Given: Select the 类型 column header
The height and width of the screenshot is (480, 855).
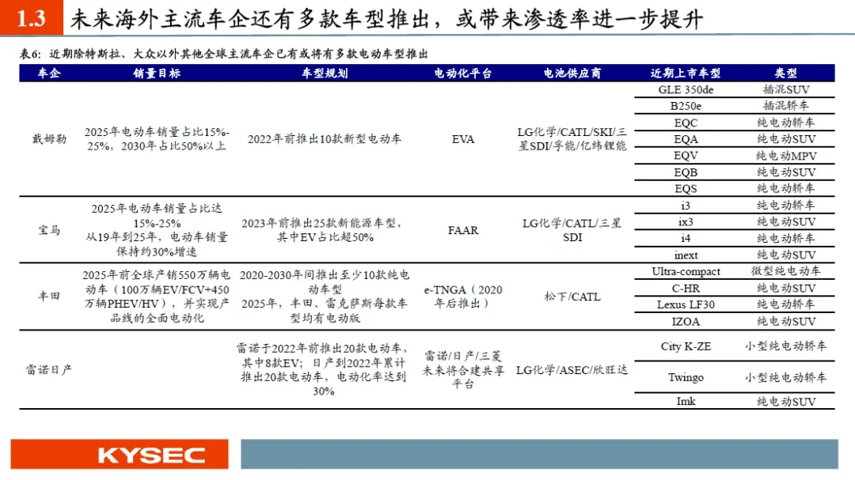Looking at the screenshot, I should [786, 73].
